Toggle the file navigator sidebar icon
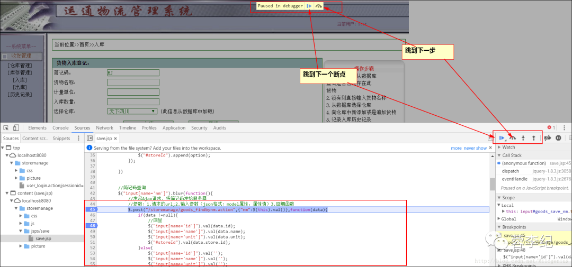 90,138
